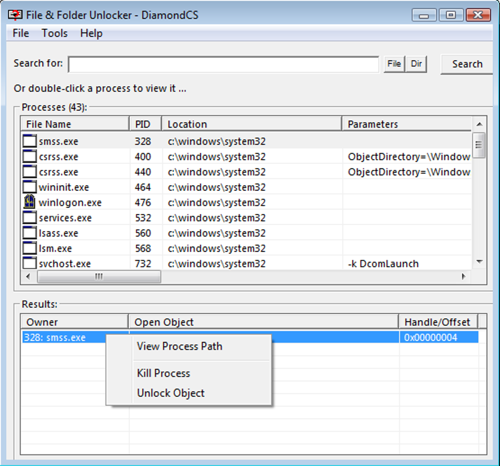Screen dimensions: 500x466
Task: Minimize the File & Folder Unlocker window
Action: point(424,15)
